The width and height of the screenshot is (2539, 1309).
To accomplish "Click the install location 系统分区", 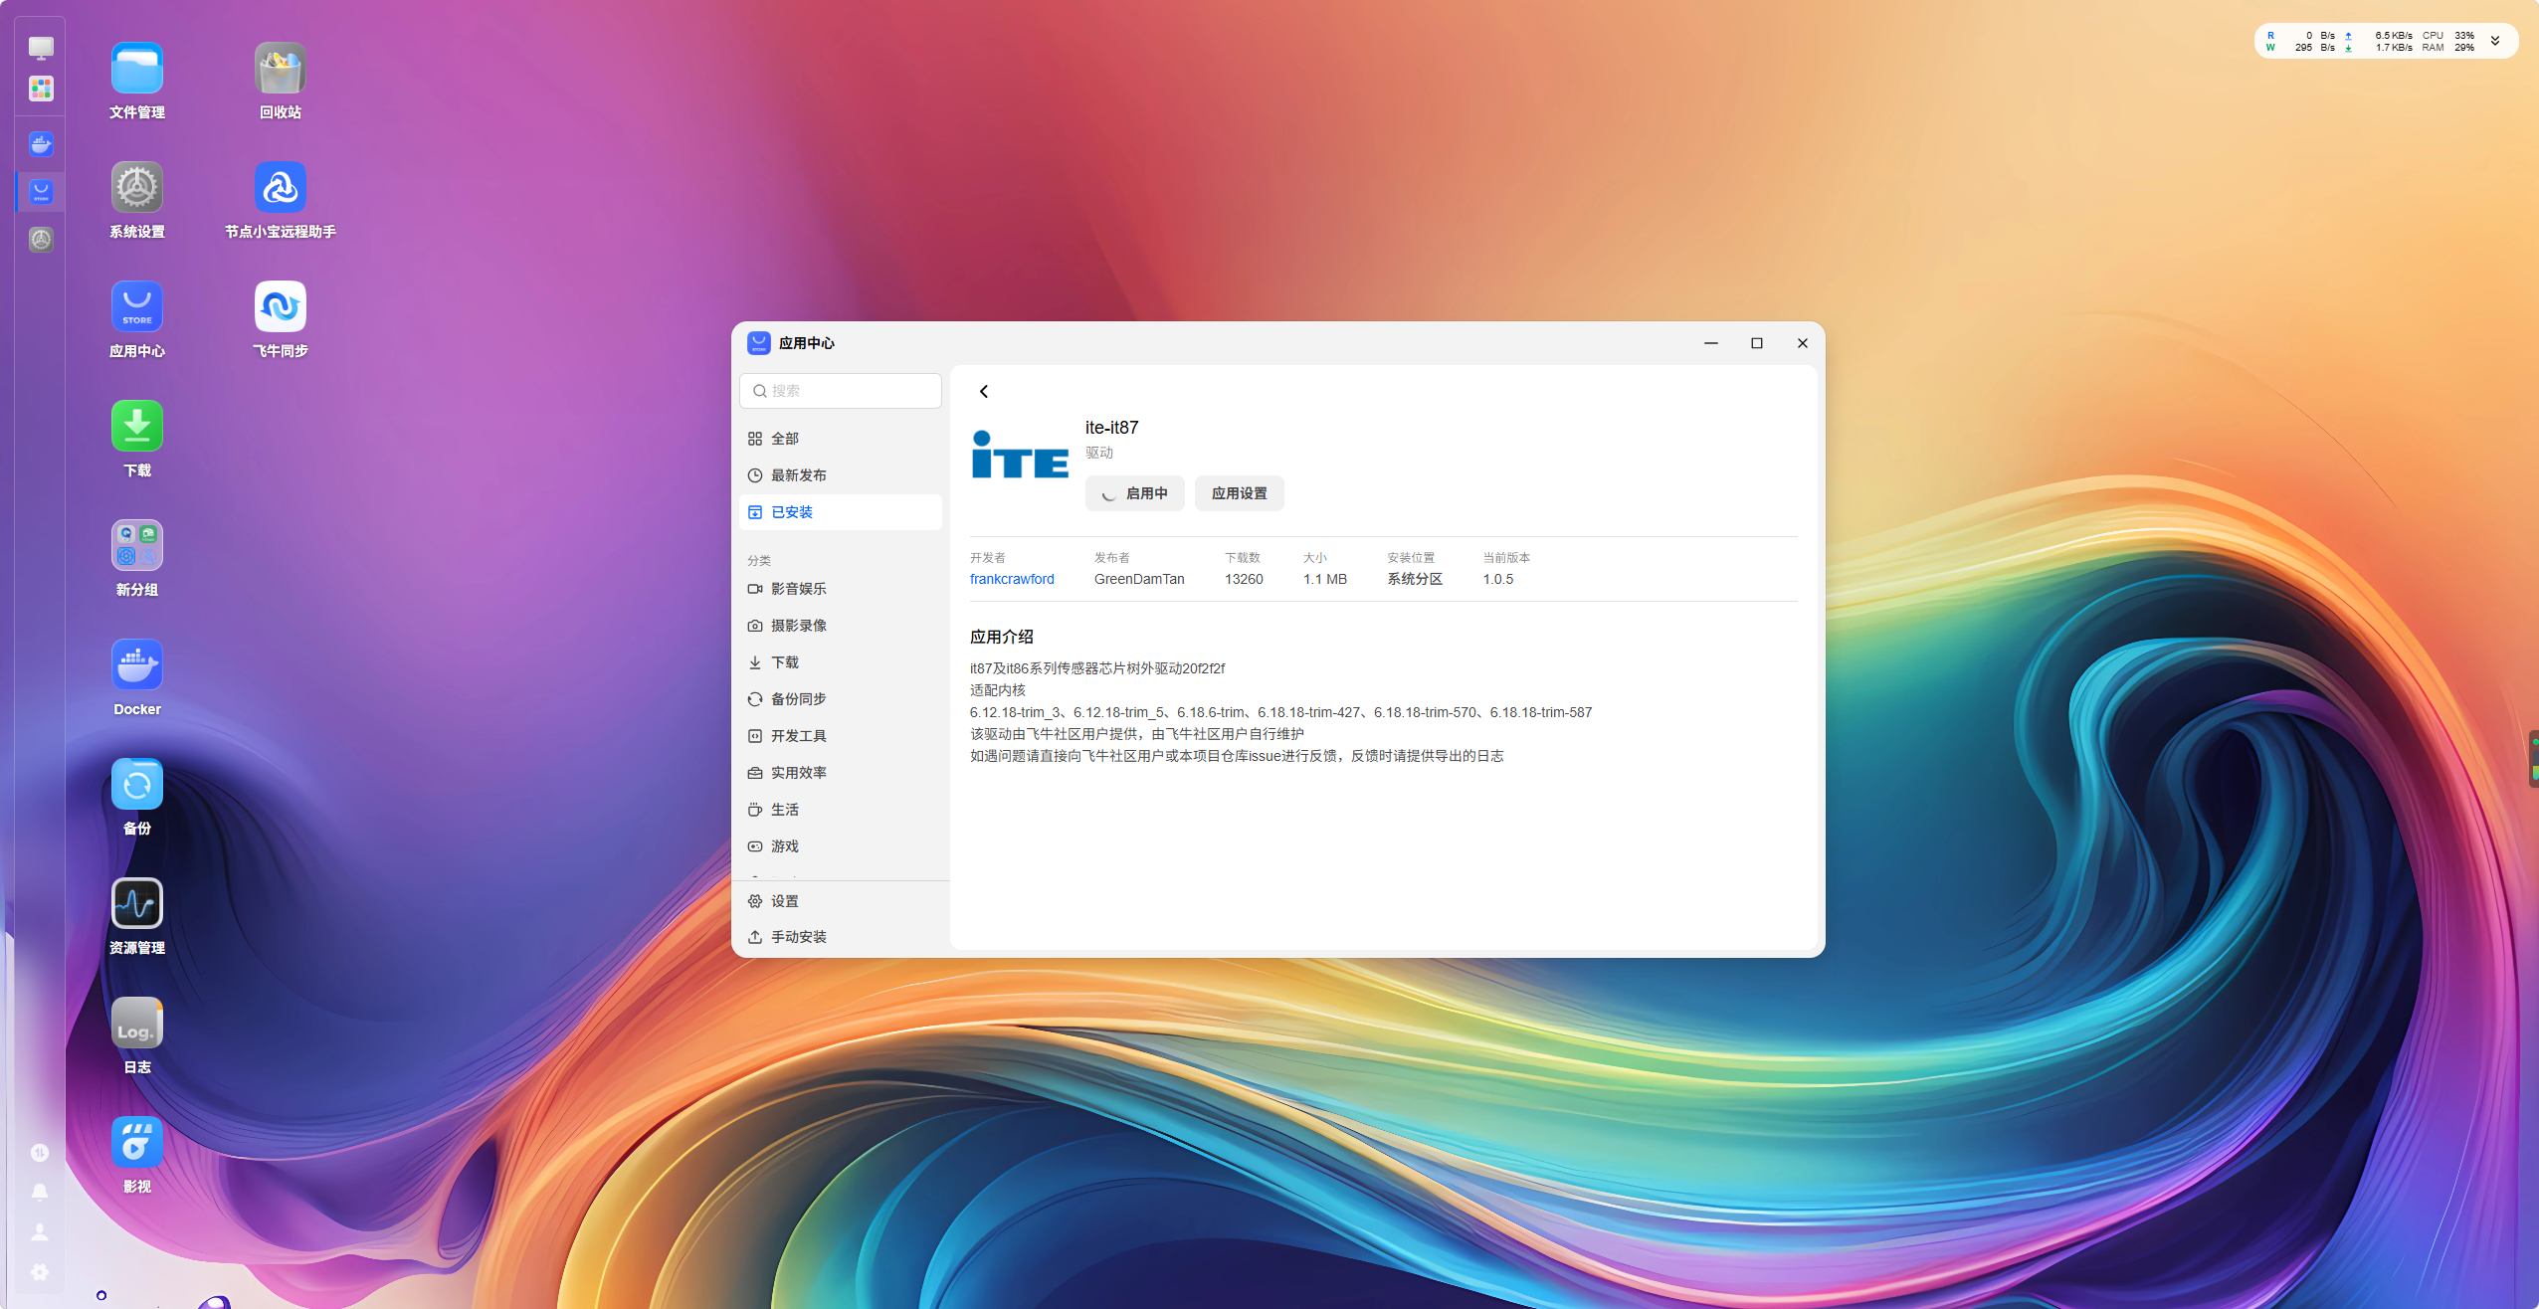I will click(1415, 579).
